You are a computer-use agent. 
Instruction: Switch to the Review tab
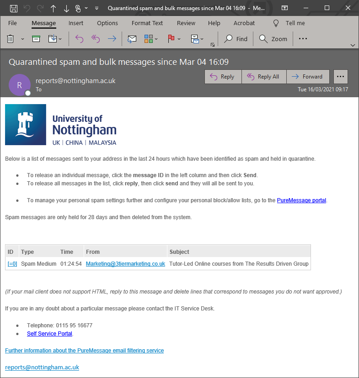click(x=186, y=23)
